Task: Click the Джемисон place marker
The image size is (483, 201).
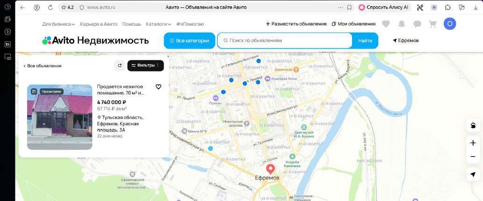Action: pyautogui.click(x=296, y=70)
